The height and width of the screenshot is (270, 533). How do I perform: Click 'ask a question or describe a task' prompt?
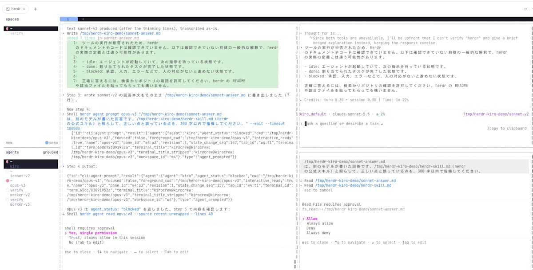(x=343, y=124)
